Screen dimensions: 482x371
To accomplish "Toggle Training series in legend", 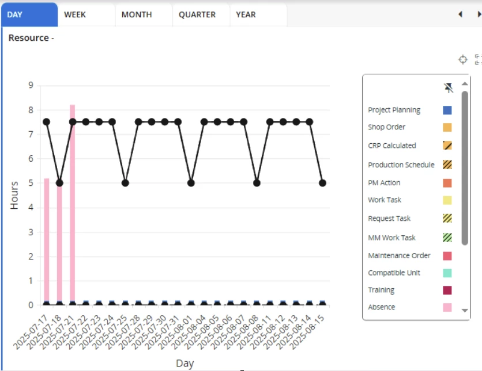I will (x=447, y=290).
